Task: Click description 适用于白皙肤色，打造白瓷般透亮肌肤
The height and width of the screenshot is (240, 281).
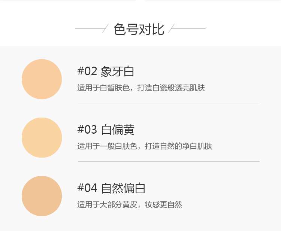Action: 141,88
